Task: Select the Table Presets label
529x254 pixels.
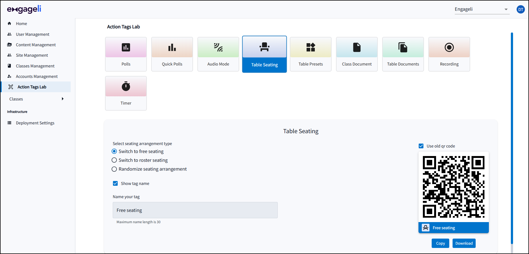Action: pyautogui.click(x=311, y=64)
